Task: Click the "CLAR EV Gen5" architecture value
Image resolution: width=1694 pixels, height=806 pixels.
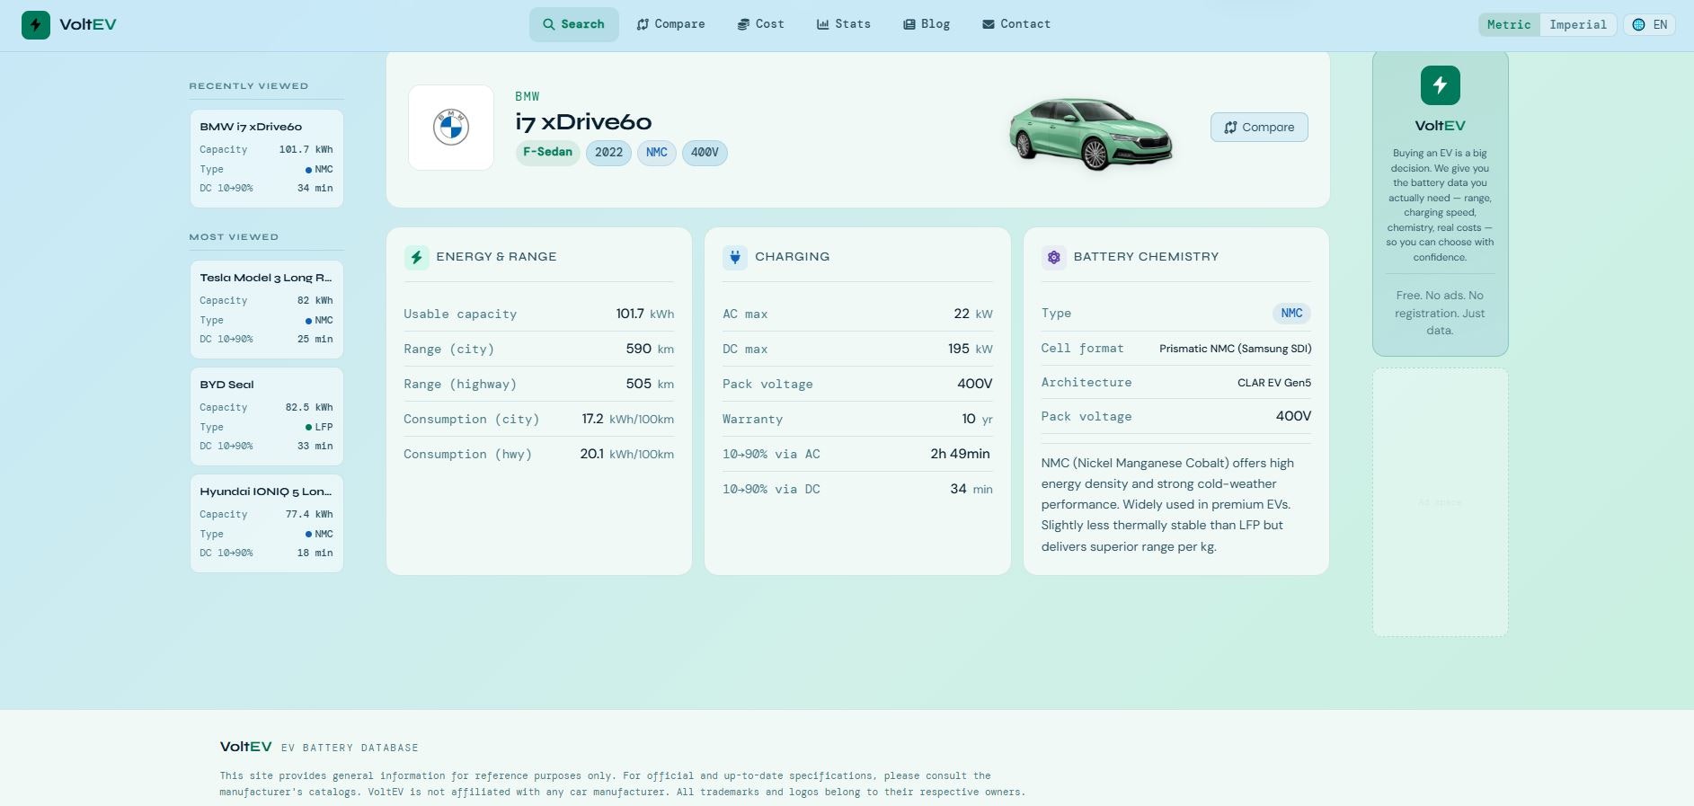Action: [x=1274, y=383]
